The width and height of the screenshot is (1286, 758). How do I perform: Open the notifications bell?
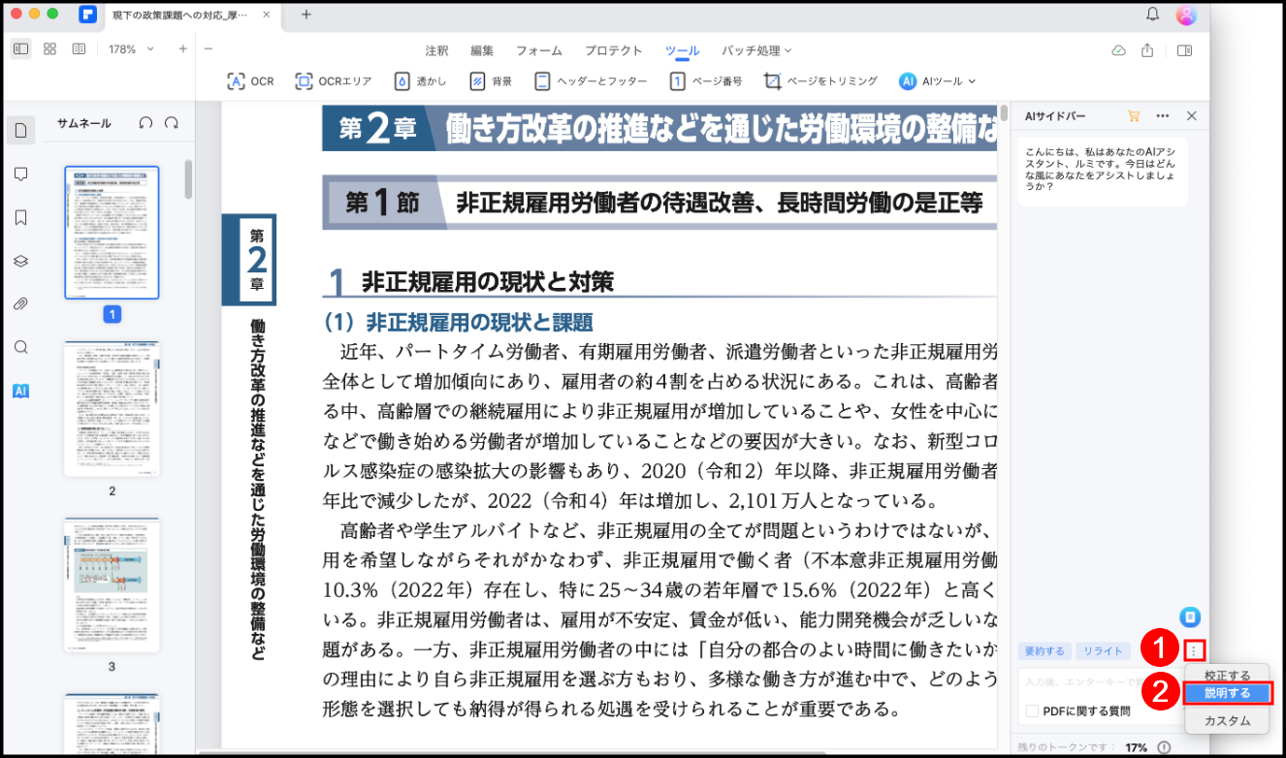(x=1152, y=15)
